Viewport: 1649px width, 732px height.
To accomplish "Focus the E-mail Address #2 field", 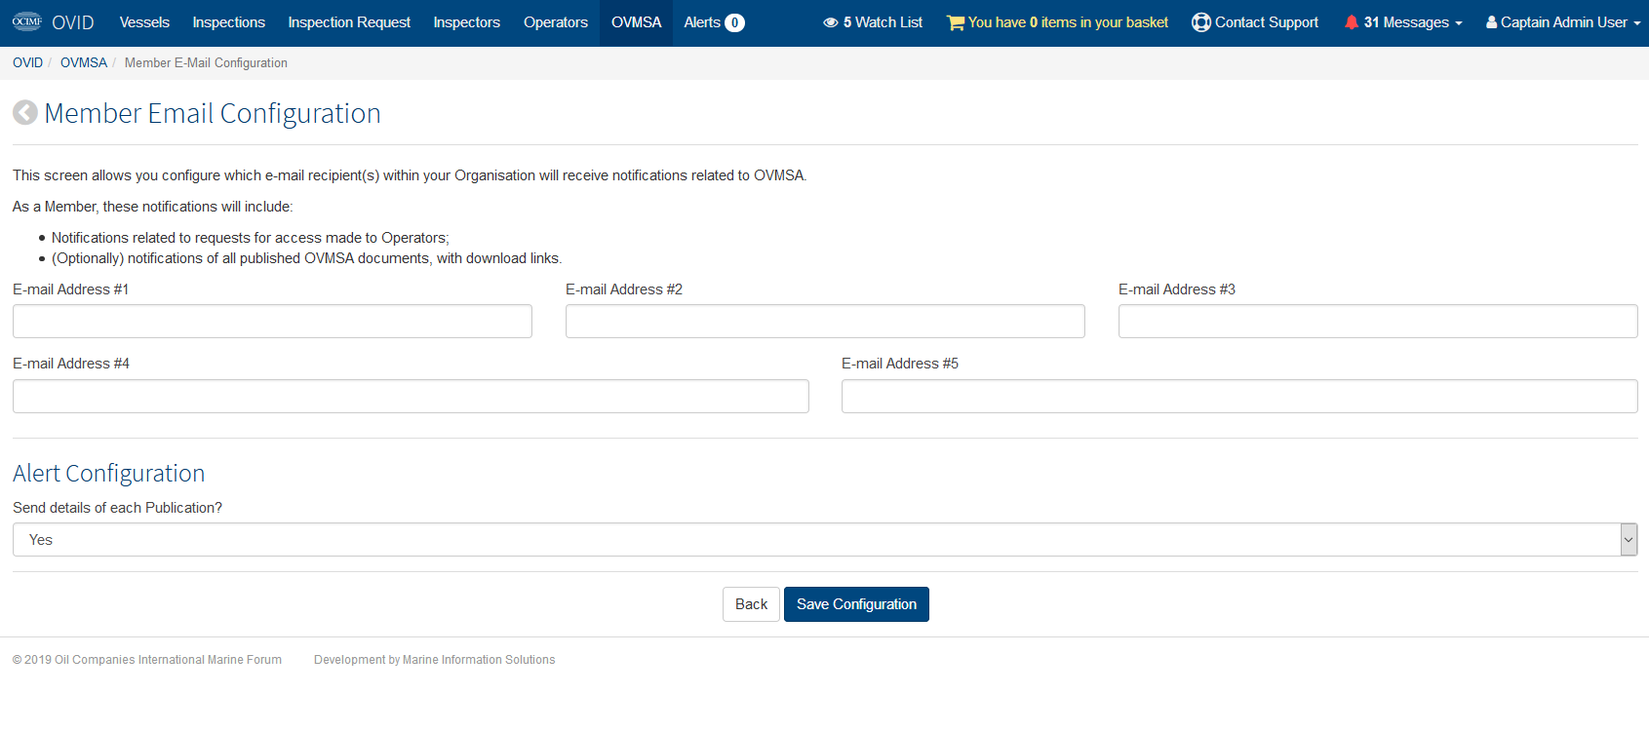I will [x=825, y=322].
